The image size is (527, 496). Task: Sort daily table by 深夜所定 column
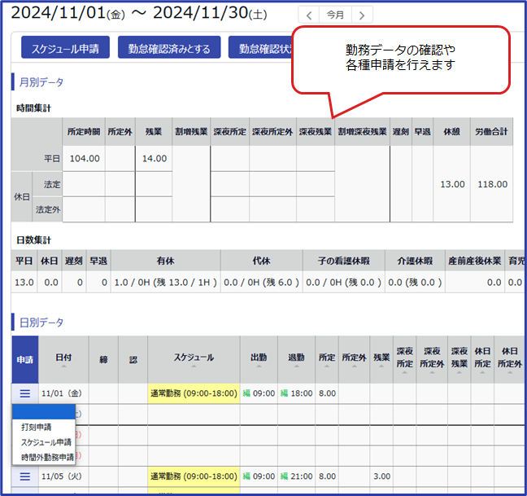pos(405,359)
